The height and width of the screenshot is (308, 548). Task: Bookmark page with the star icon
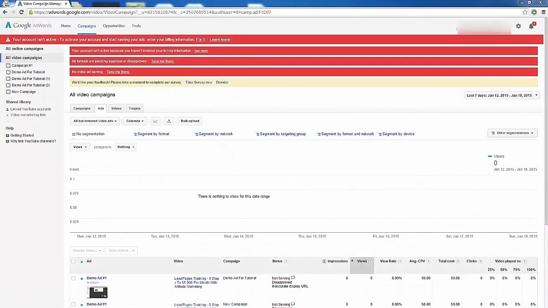point(525,12)
